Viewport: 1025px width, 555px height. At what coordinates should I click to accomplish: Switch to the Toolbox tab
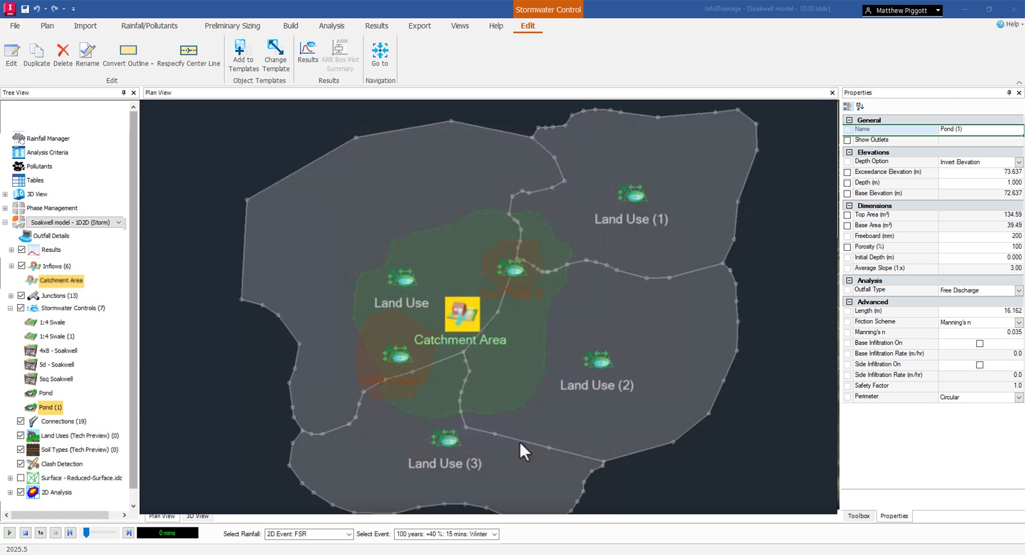coord(858,516)
